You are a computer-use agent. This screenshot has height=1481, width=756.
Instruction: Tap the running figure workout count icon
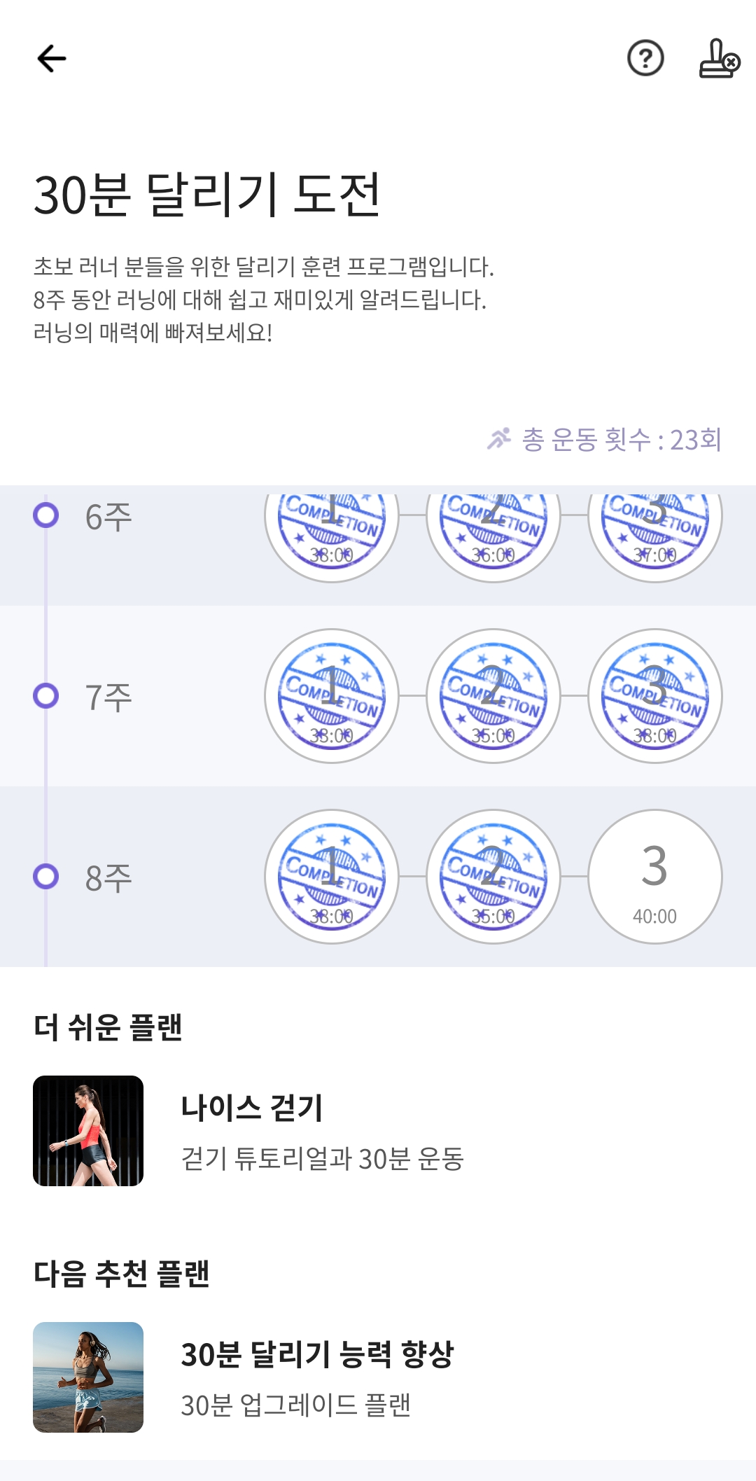coord(499,439)
